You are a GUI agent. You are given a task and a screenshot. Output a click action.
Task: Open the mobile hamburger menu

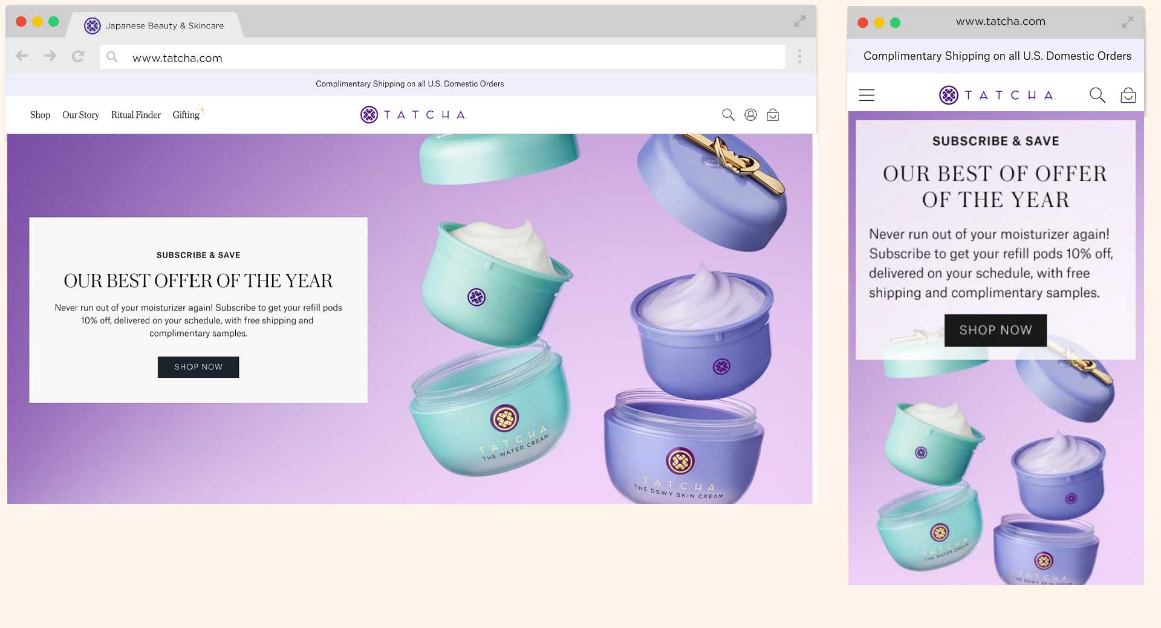coord(867,95)
